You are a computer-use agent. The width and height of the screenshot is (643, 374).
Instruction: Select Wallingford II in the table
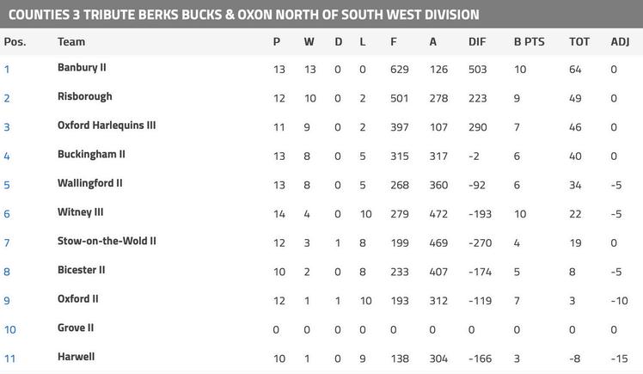(89, 183)
